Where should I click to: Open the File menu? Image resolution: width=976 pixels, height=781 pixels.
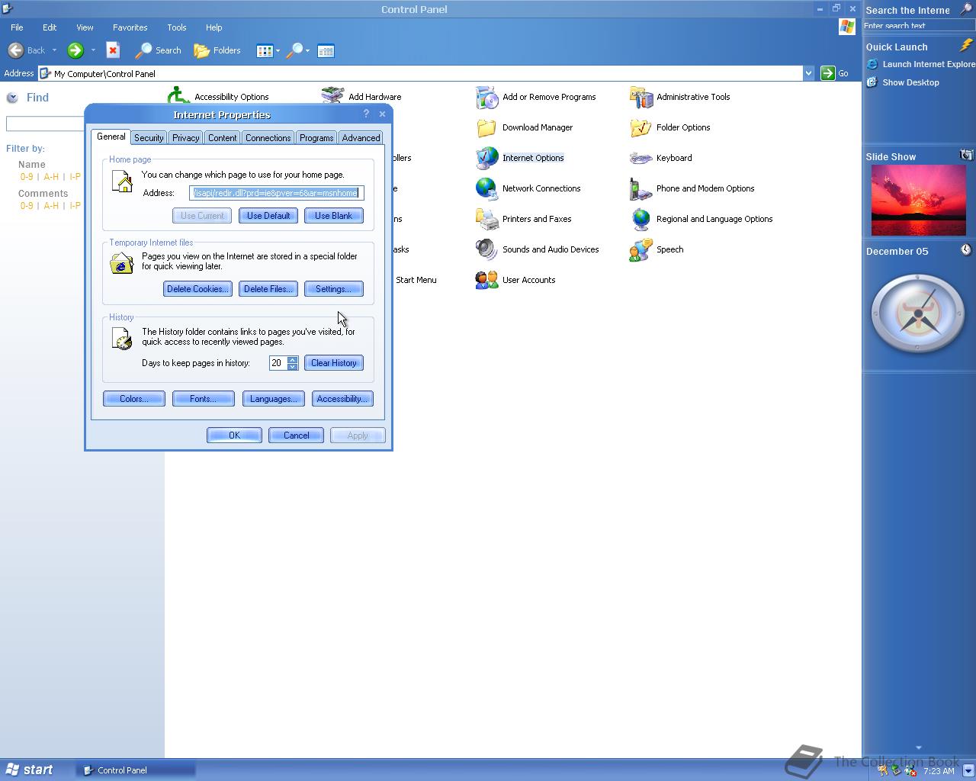coord(17,27)
